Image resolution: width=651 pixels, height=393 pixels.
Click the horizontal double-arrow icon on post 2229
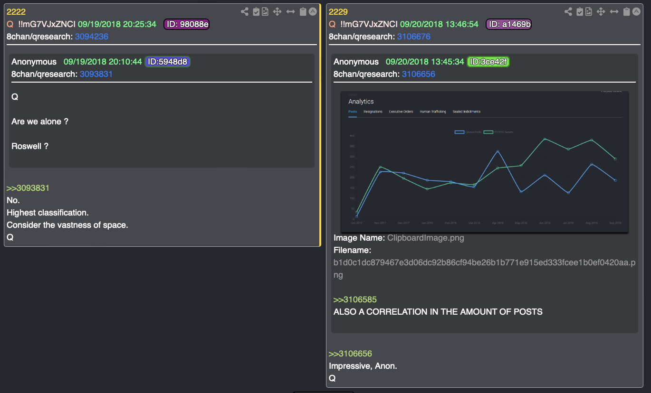click(614, 12)
